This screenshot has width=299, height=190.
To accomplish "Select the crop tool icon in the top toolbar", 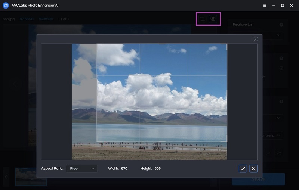I will pyautogui.click(x=202, y=19).
